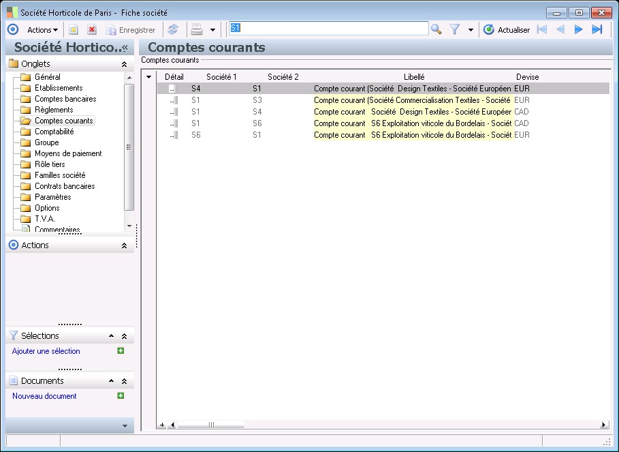Image resolution: width=619 pixels, height=452 pixels.
Task: Click the Actualiser refresh button
Action: tap(506, 30)
